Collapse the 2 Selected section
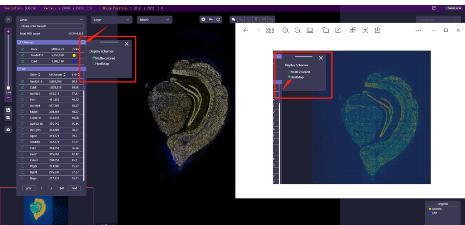Image resolution: width=465 pixels, height=225 pixels. click(19, 42)
